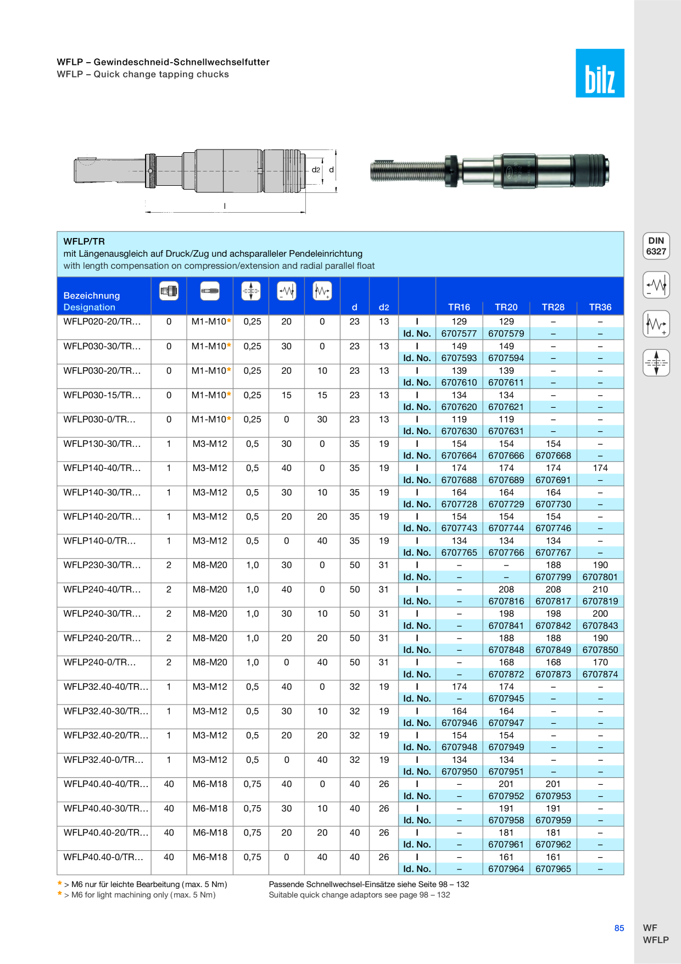This screenshot has height=964, width=681.
Task: Click page number 85
Action: [x=619, y=928]
